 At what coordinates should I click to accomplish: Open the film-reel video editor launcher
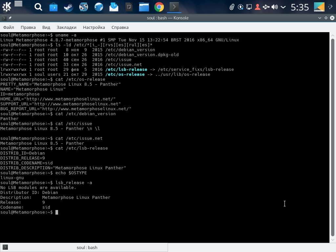(84, 7)
